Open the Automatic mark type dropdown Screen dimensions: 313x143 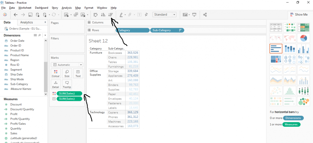[x=67, y=65]
